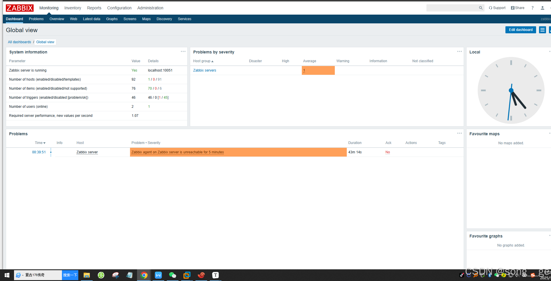
Task: Switch to the Discovery submenu tab
Action: [x=164, y=19]
